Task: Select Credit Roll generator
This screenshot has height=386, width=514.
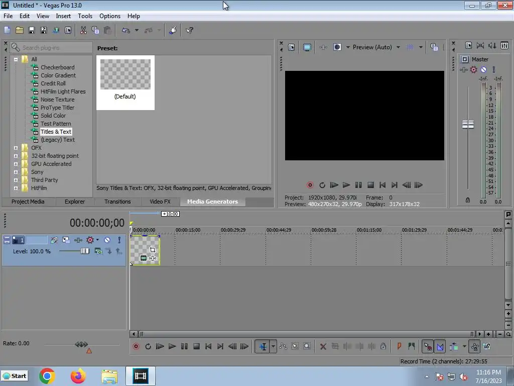Action: [53, 83]
